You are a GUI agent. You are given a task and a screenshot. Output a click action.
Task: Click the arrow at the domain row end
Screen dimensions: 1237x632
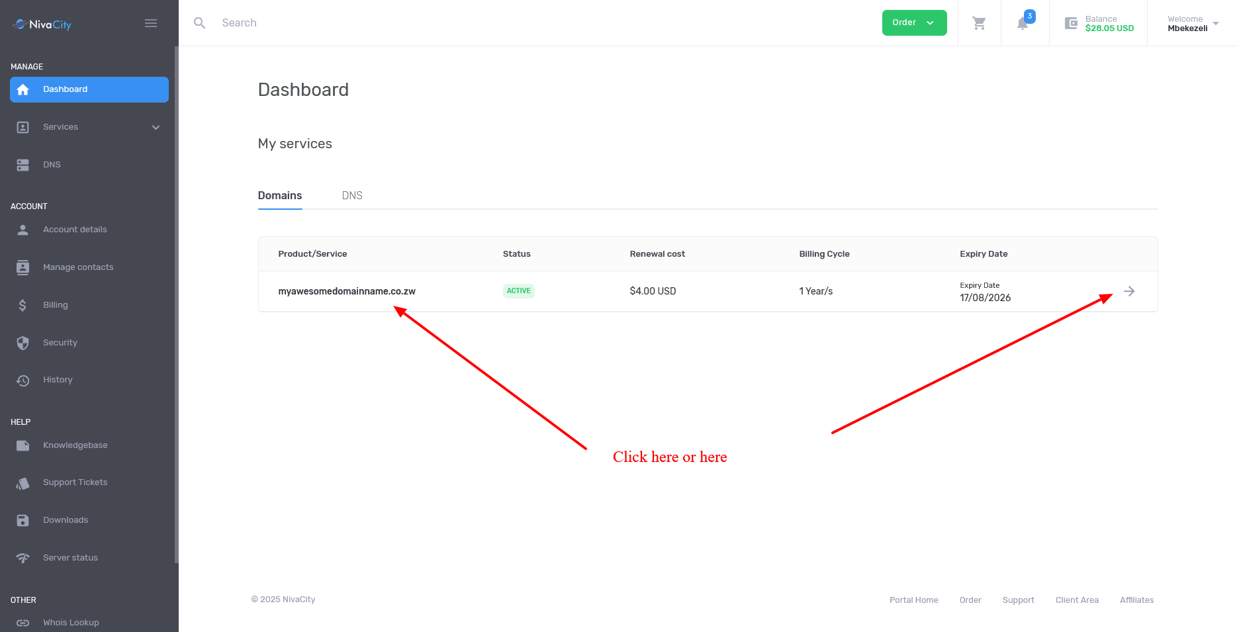(x=1129, y=291)
